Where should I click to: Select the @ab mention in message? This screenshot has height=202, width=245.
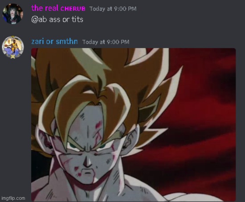[x=39, y=20]
